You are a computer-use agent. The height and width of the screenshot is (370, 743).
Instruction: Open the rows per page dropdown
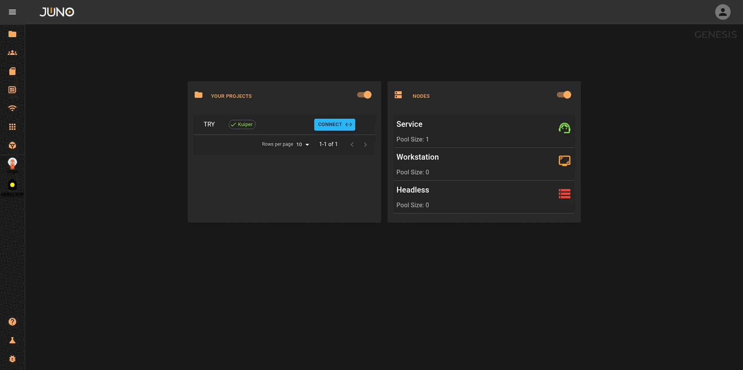303,145
